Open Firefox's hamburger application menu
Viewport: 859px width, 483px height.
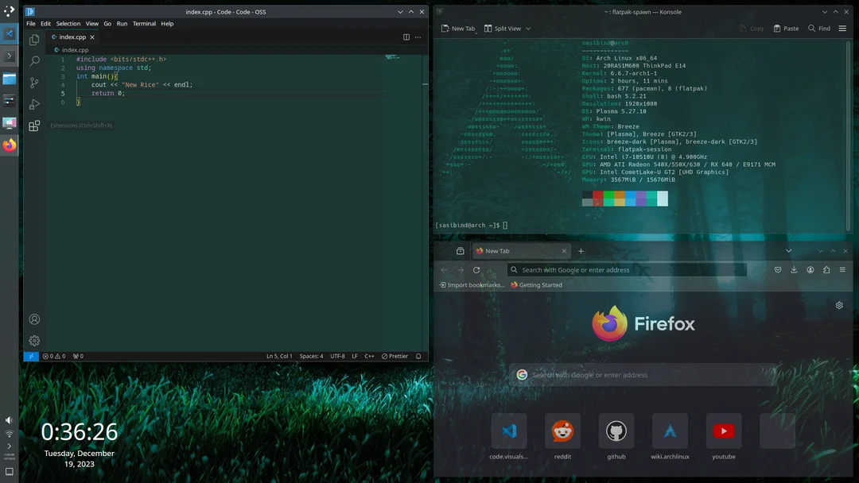[x=842, y=269]
